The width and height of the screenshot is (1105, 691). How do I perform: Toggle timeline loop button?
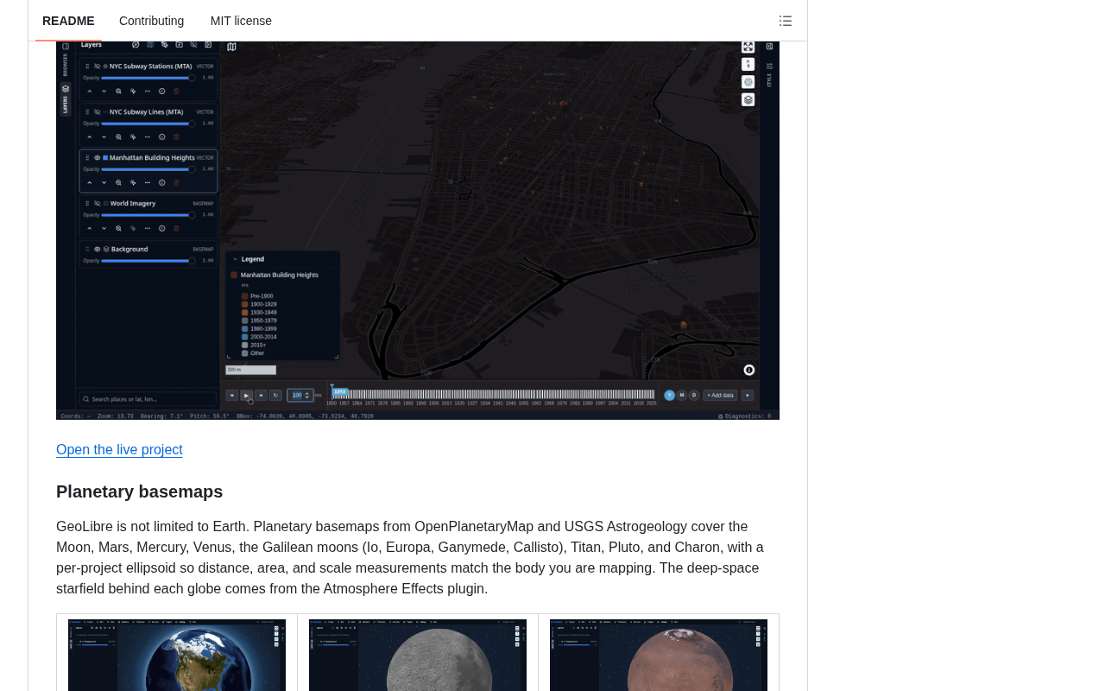point(275,395)
